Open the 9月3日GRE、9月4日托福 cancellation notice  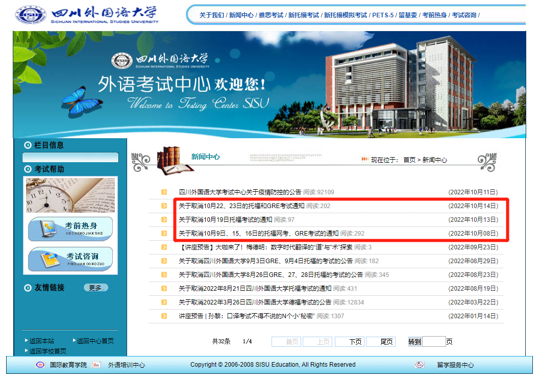[266, 261]
